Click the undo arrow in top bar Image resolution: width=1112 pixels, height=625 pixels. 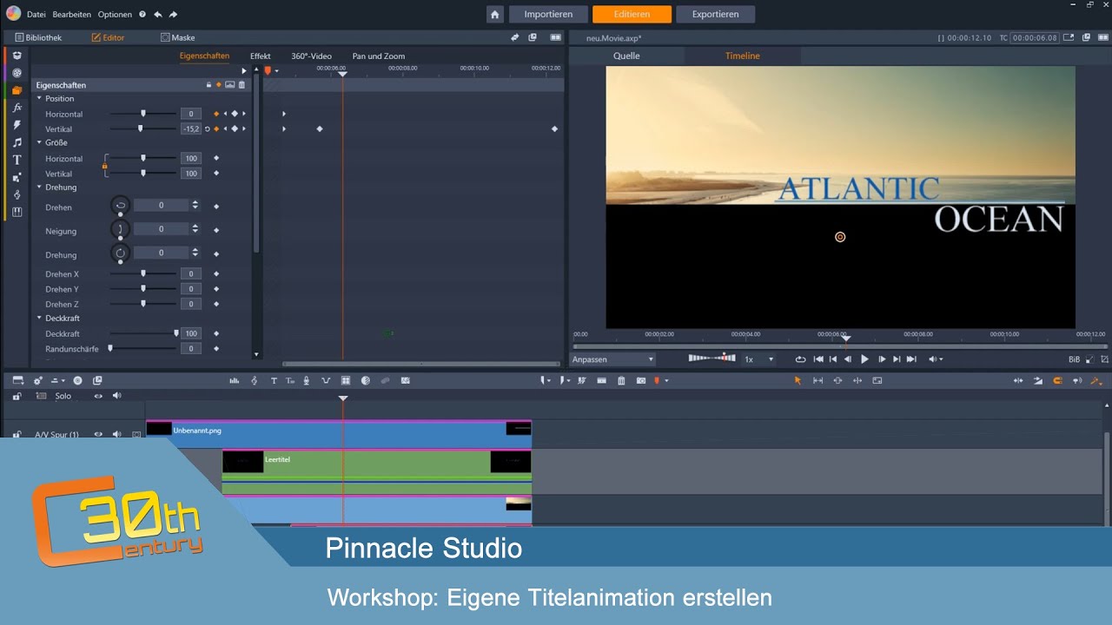pos(157,15)
